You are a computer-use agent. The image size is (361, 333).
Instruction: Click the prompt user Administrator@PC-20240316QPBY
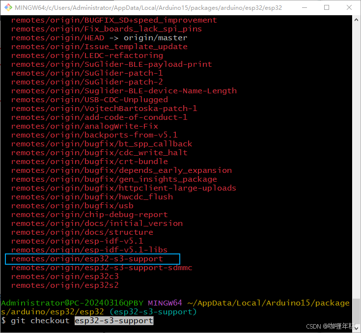72,303
